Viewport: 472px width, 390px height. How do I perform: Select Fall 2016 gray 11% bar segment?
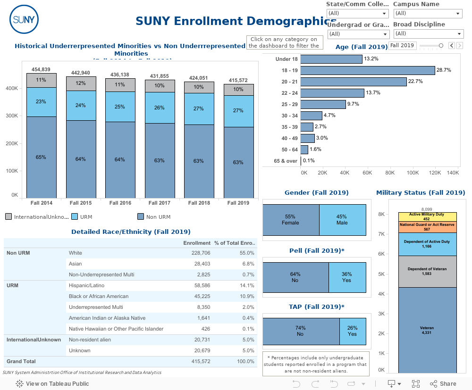coord(120,85)
